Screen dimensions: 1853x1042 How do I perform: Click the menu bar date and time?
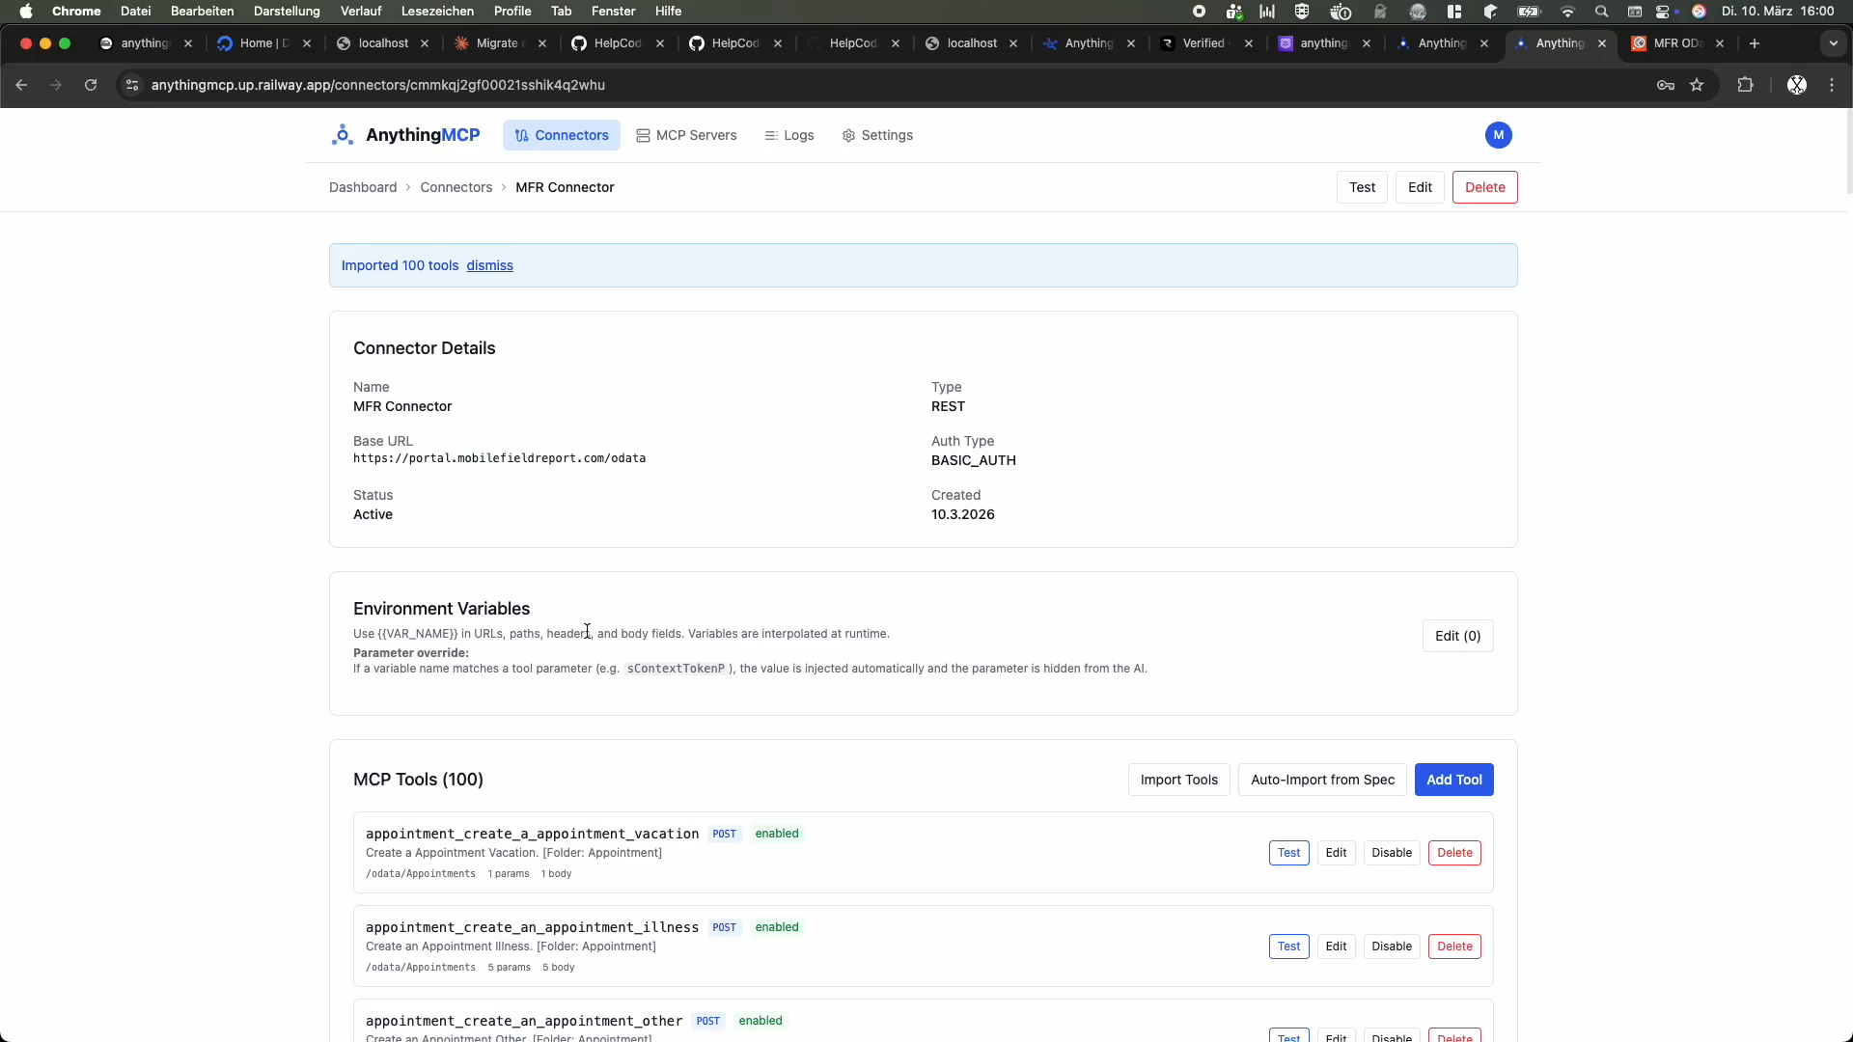[x=1778, y=12]
